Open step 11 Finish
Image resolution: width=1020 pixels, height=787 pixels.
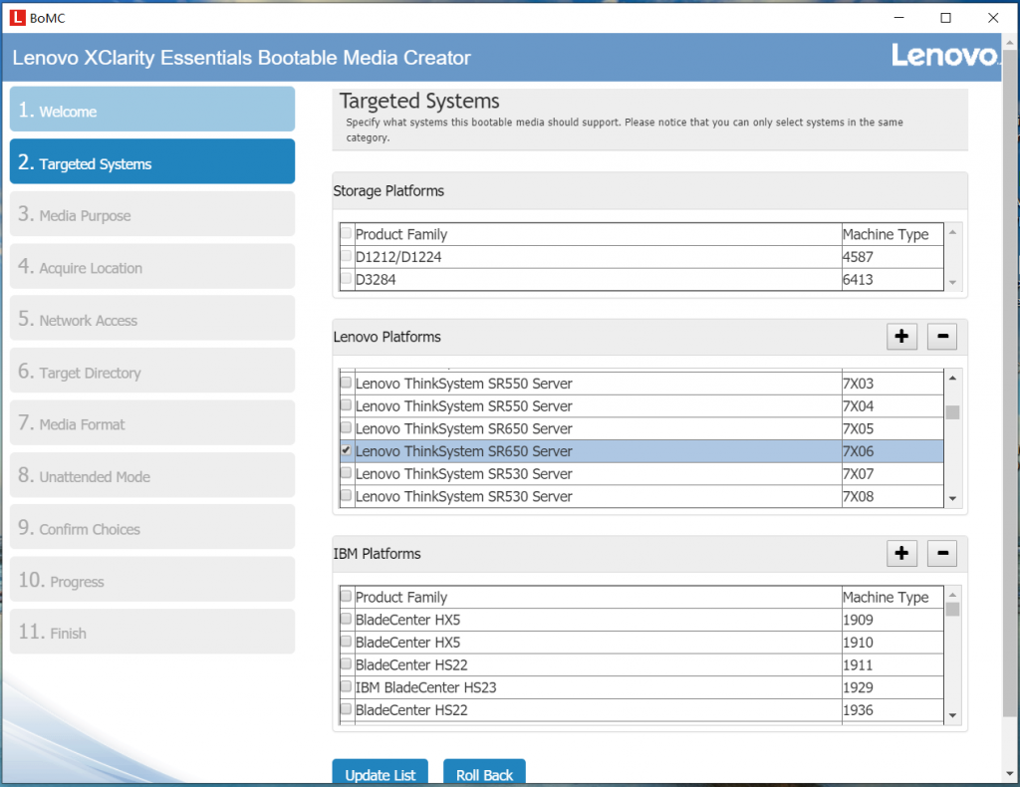152,632
